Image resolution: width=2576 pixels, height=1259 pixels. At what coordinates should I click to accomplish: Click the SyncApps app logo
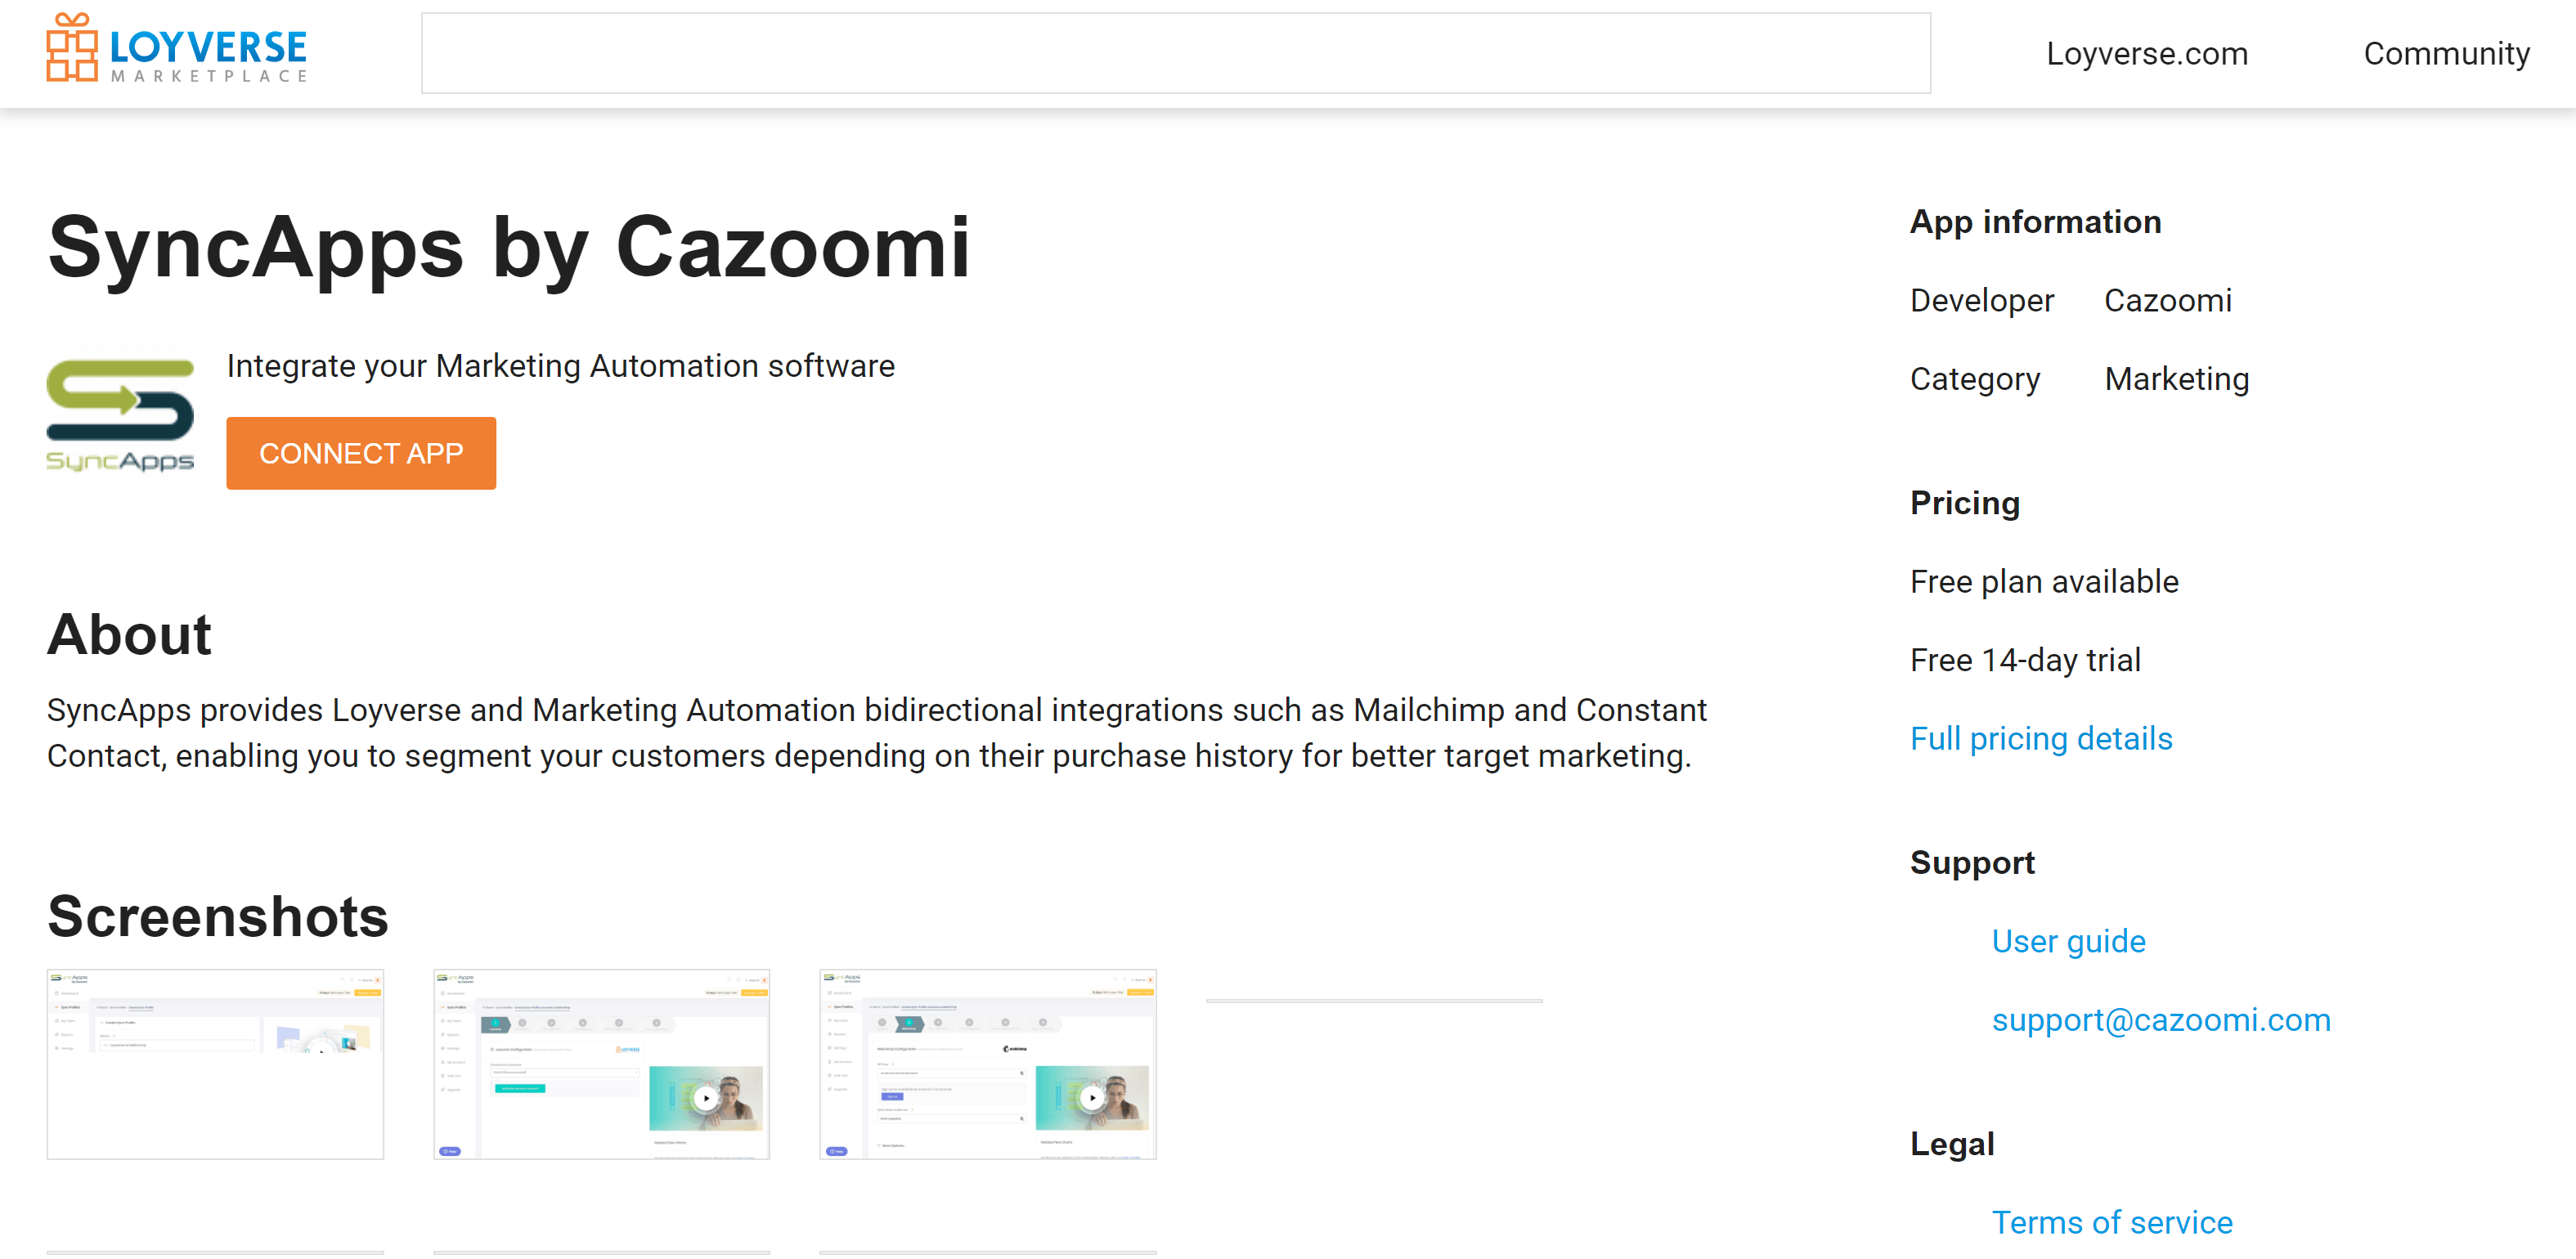(120, 415)
